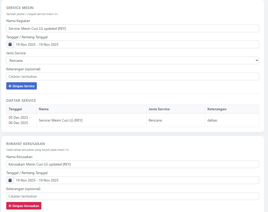Click the dafsas keterangan cell
The width and height of the screenshot is (268, 212).
click(x=212, y=120)
